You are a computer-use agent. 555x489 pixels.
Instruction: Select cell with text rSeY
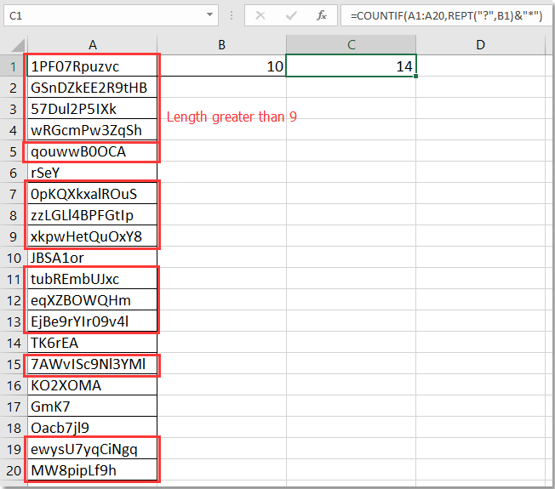tap(91, 172)
